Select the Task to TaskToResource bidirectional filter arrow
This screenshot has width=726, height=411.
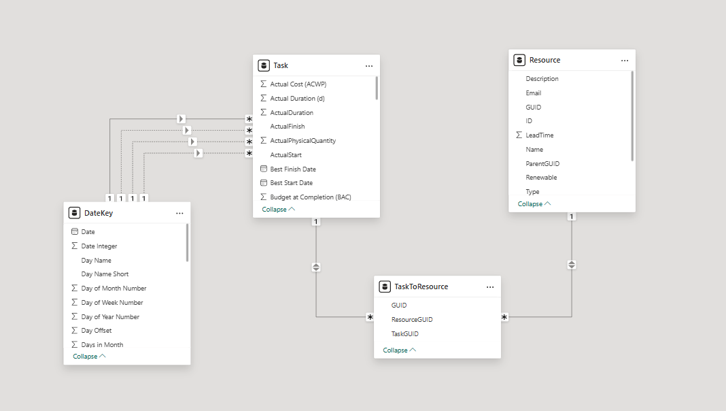(316, 267)
